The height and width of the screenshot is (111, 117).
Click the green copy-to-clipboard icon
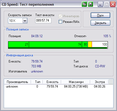pos(84,4)
